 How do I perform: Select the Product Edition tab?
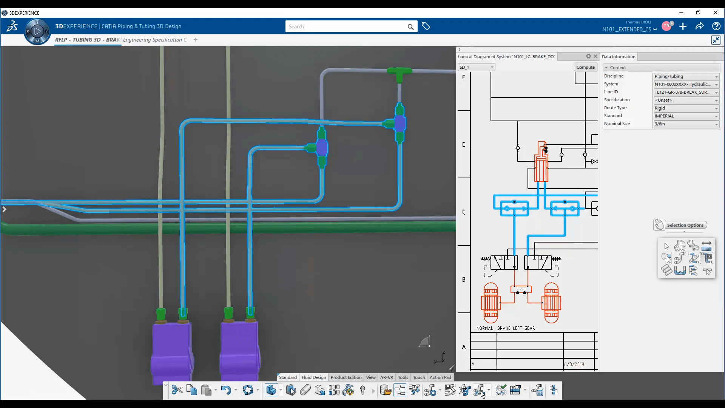(x=346, y=377)
